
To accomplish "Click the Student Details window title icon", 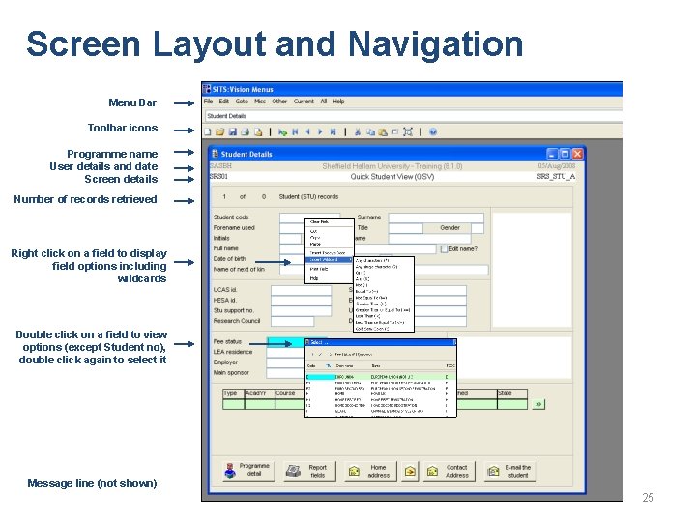I will [x=215, y=154].
